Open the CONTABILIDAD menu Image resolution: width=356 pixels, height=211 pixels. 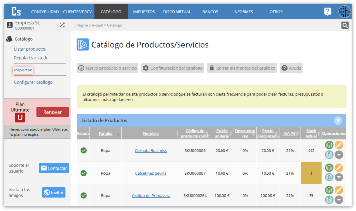(45, 12)
